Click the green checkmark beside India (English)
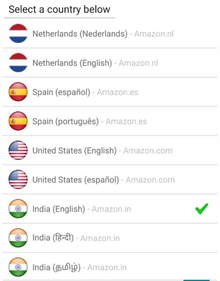The height and width of the screenshot is (281, 220). 202,208
